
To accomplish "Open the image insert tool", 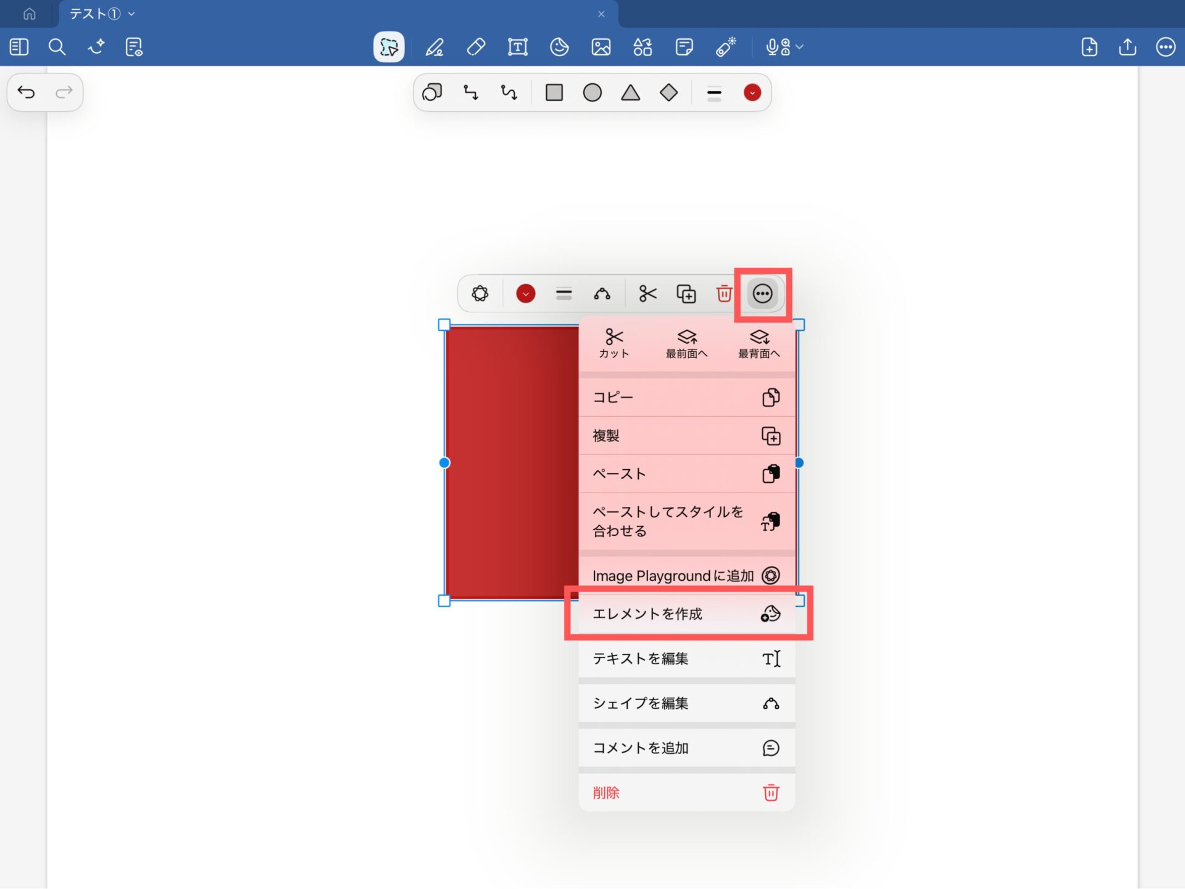I will click(601, 47).
